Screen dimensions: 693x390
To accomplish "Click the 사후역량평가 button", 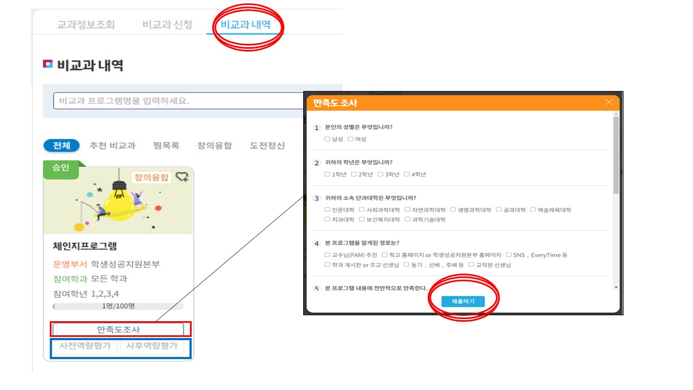I will tap(152, 346).
